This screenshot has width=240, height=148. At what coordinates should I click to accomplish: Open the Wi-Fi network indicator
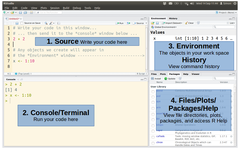point(186,4)
